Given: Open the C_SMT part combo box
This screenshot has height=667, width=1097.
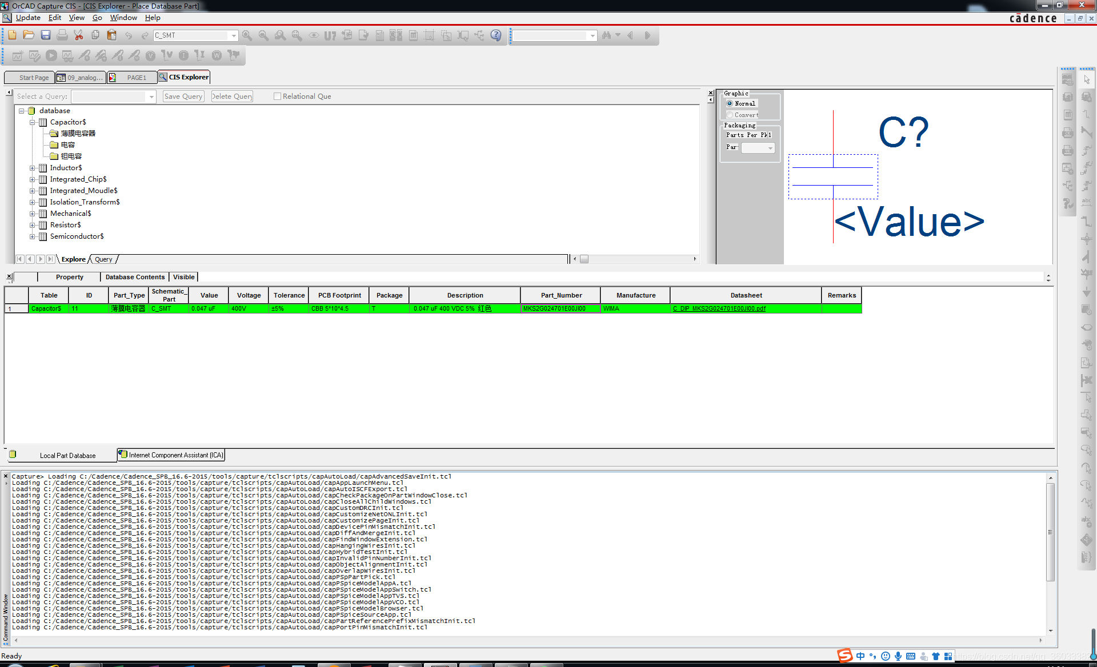Looking at the screenshot, I should click(x=234, y=35).
